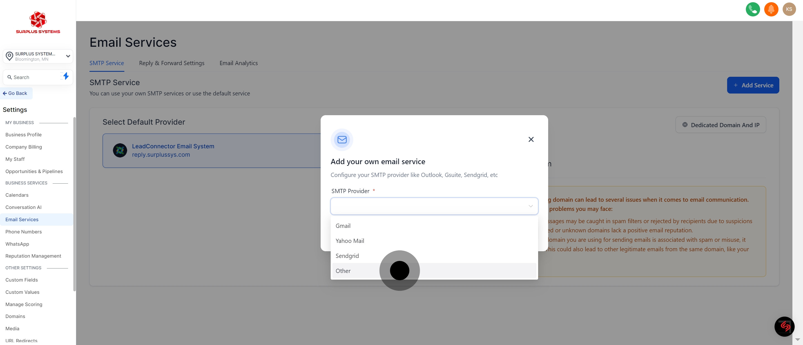
Task: Click the LeadConnector Email System logo
Action: [120, 151]
